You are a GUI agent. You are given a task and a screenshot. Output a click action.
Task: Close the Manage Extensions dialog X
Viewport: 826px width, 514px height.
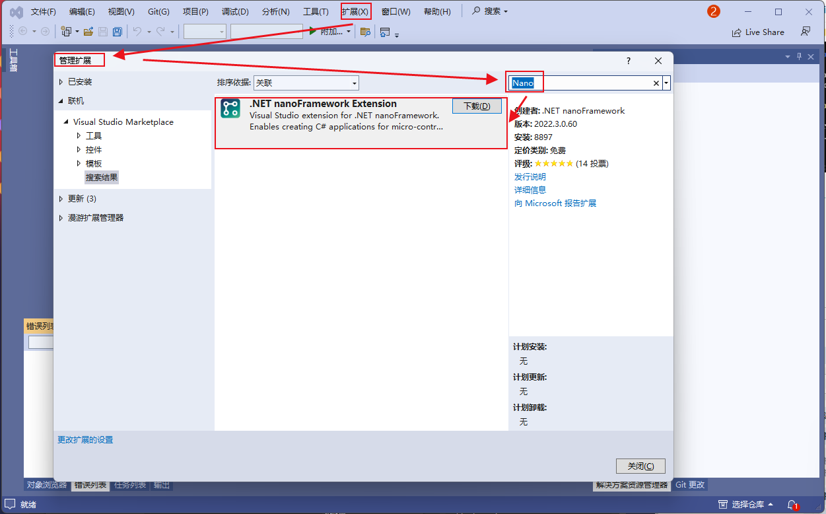[x=658, y=61]
